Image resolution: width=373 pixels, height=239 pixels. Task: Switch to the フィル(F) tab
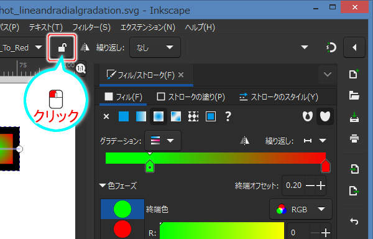point(123,97)
